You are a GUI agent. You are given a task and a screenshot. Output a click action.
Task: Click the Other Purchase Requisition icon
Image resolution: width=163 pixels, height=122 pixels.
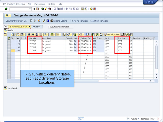pyautogui.click(x=39, y=21)
